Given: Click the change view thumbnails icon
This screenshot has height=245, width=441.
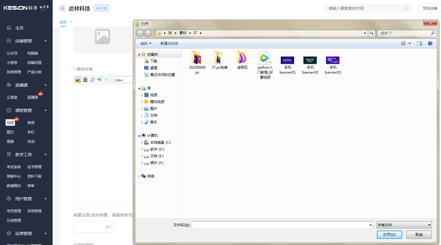Looking at the screenshot, I should point(403,43).
